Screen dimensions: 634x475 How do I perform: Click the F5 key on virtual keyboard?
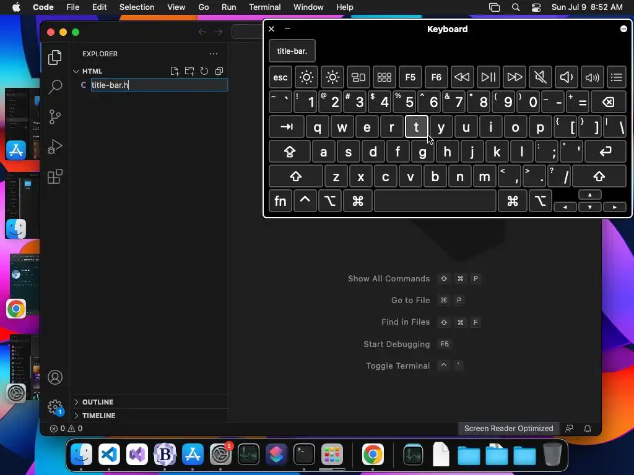pyautogui.click(x=410, y=77)
